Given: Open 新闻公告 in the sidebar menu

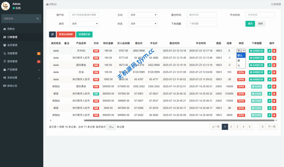Looking at the screenshot, I should (12, 86).
